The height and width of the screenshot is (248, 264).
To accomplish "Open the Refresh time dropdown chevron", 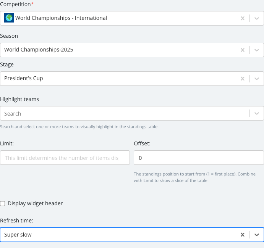I will coord(257,235).
